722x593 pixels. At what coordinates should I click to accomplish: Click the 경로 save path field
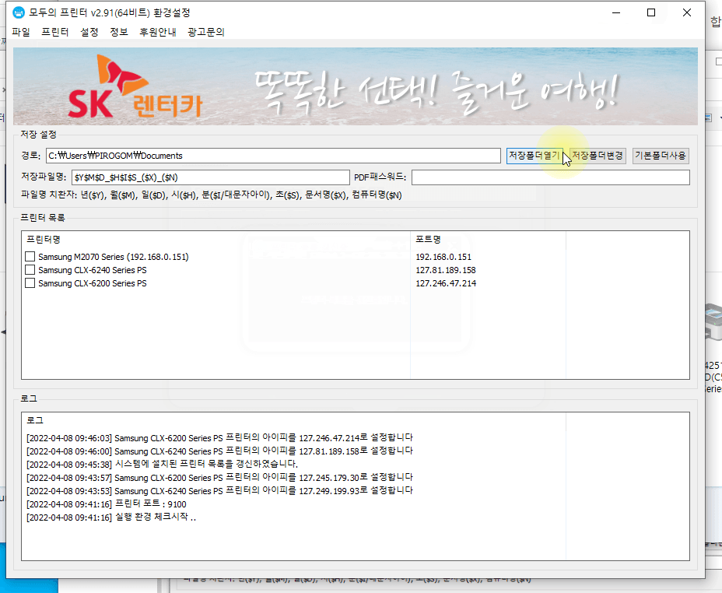[x=273, y=156]
